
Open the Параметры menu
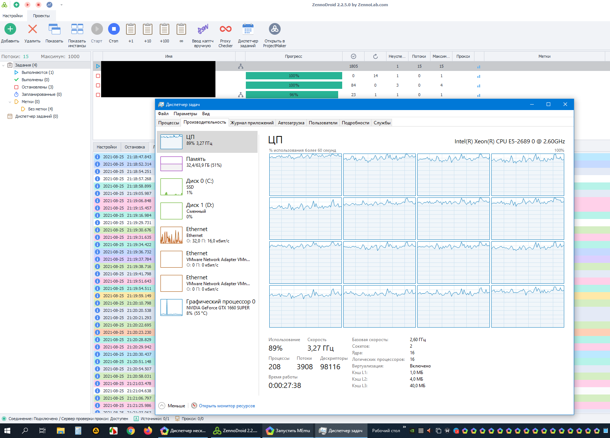[x=185, y=114]
